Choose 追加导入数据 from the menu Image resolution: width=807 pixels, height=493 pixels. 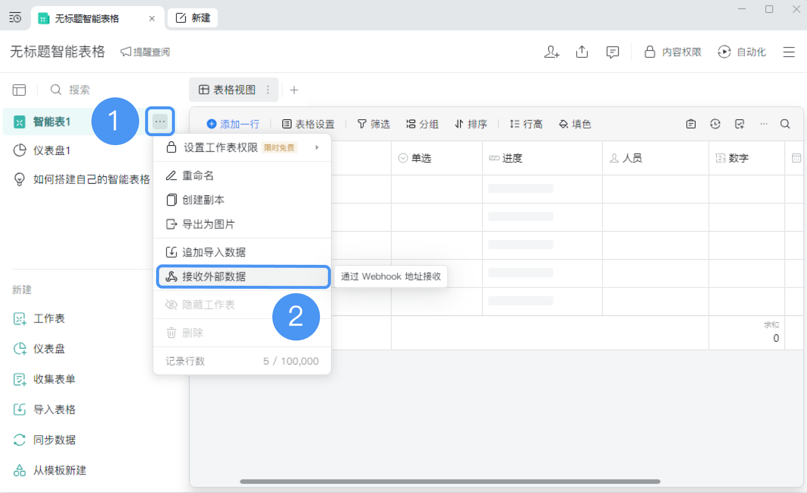[x=242, y=252]
